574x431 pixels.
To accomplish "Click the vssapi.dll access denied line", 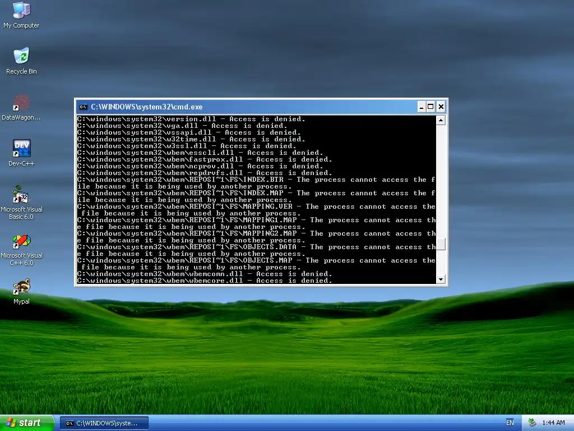I will [x=189, y=132].
